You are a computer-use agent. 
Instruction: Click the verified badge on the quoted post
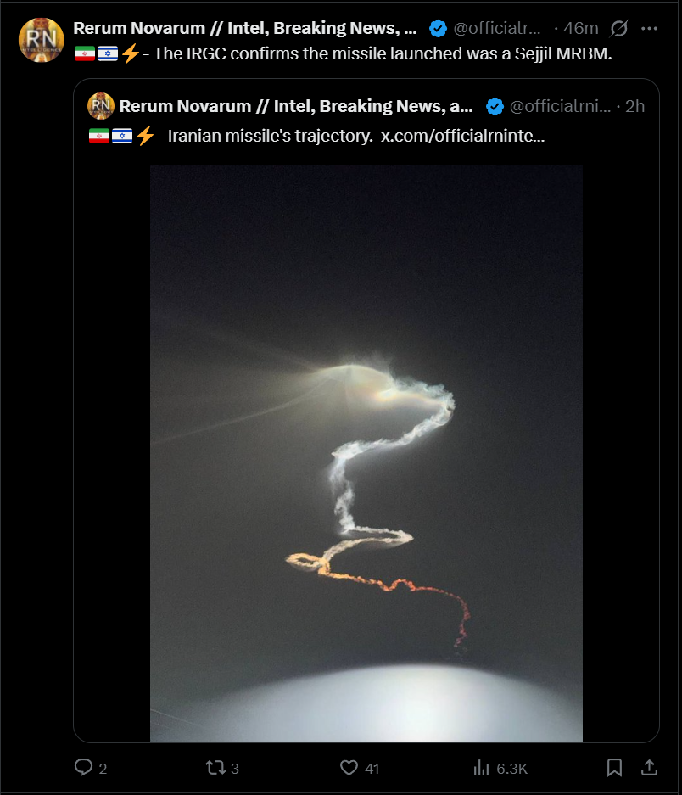(495, 106)
